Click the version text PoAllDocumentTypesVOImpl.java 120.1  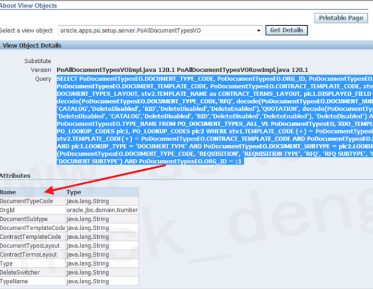coord(116,70)
